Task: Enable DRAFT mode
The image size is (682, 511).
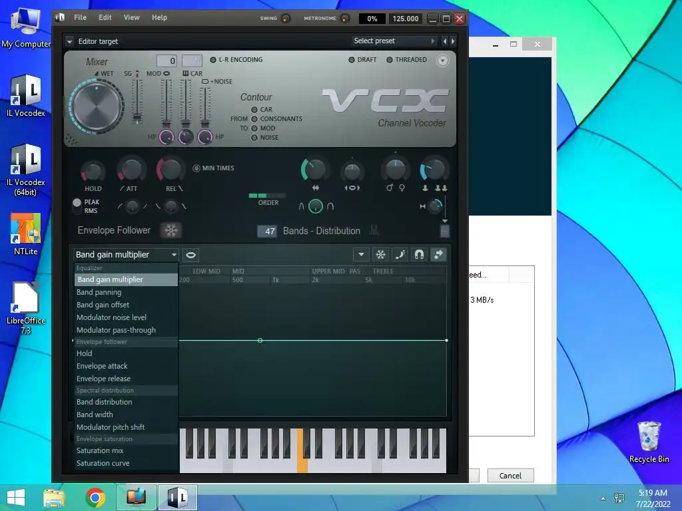Action: tap(362, 59)
